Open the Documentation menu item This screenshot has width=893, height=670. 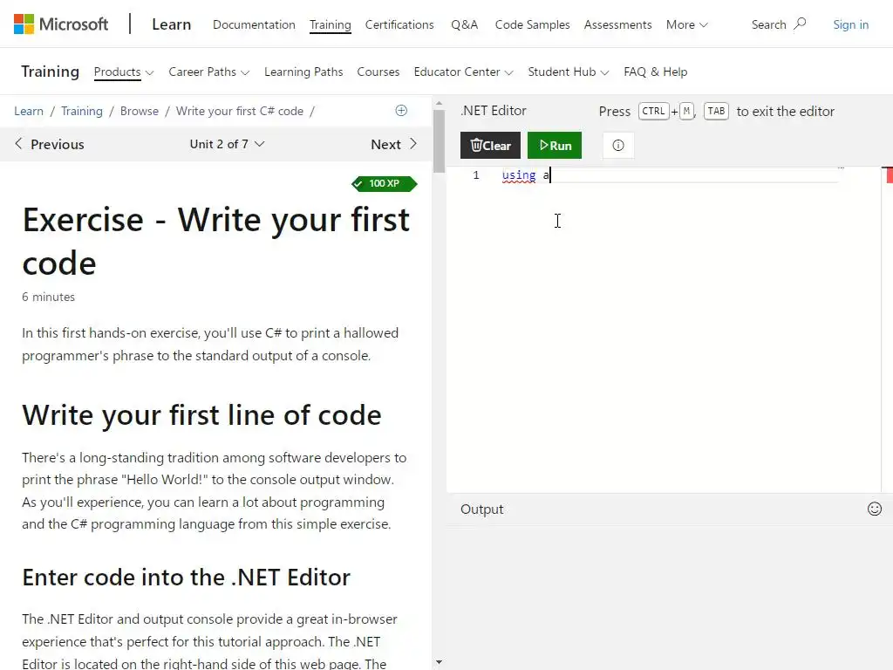(x=254, y=24)
